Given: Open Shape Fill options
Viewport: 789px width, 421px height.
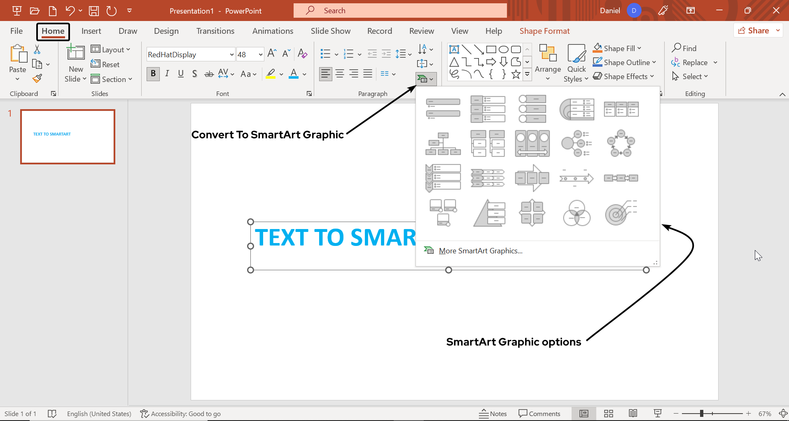Looking at the screenshot, I should click(617, 48).
